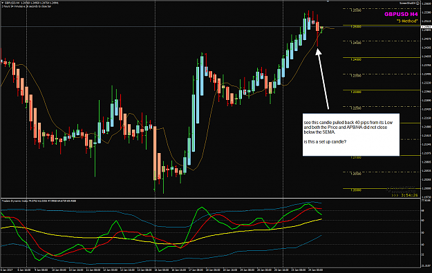Click the '>>> 3:54:26' timer text
Viewport: 432px width, 273px height.
404,195
